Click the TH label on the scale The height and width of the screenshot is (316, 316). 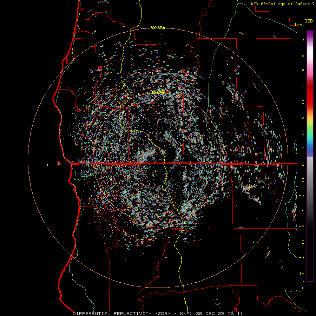[302, 274]
